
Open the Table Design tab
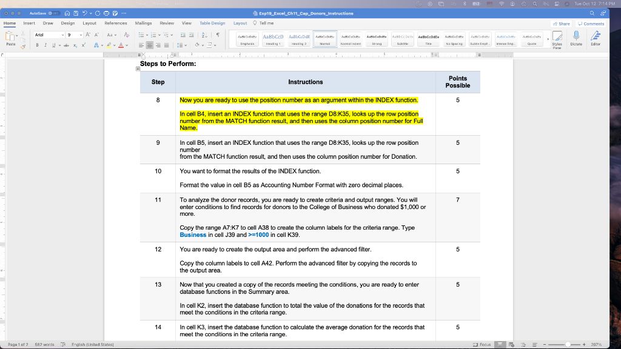(212, 23)
